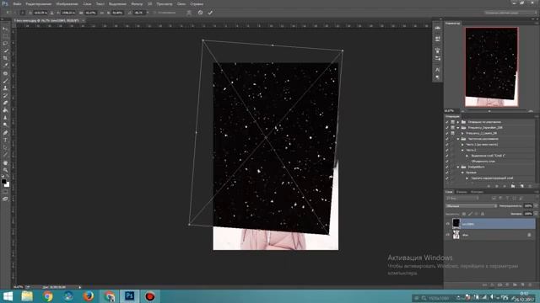
Task: Open the Справка menu
Action: [x=197, y=4]
